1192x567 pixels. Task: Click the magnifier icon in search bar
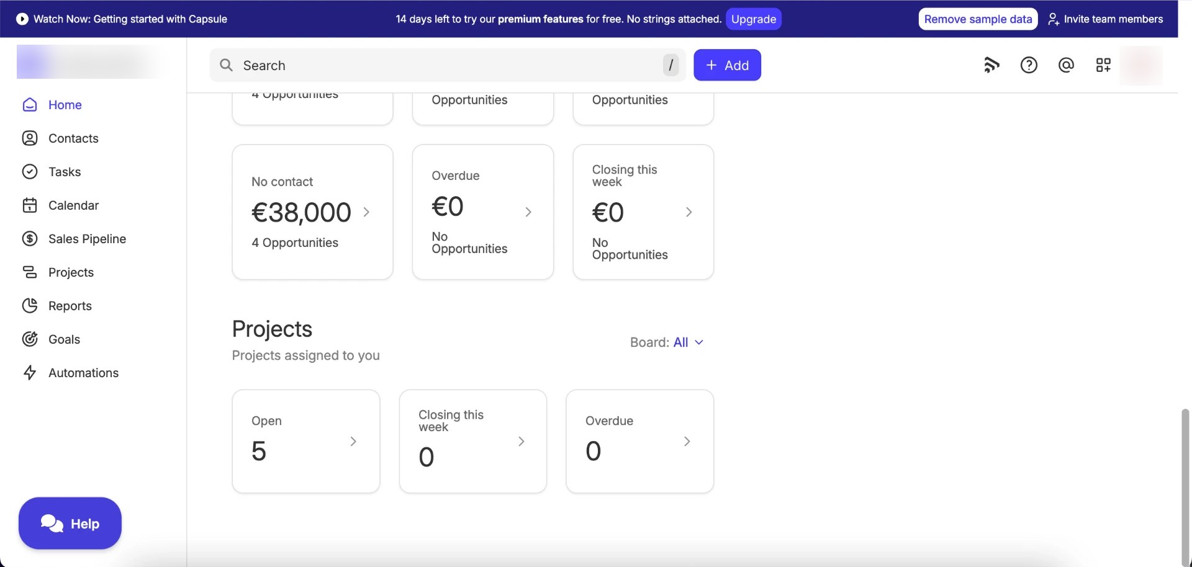pos(227,65)
